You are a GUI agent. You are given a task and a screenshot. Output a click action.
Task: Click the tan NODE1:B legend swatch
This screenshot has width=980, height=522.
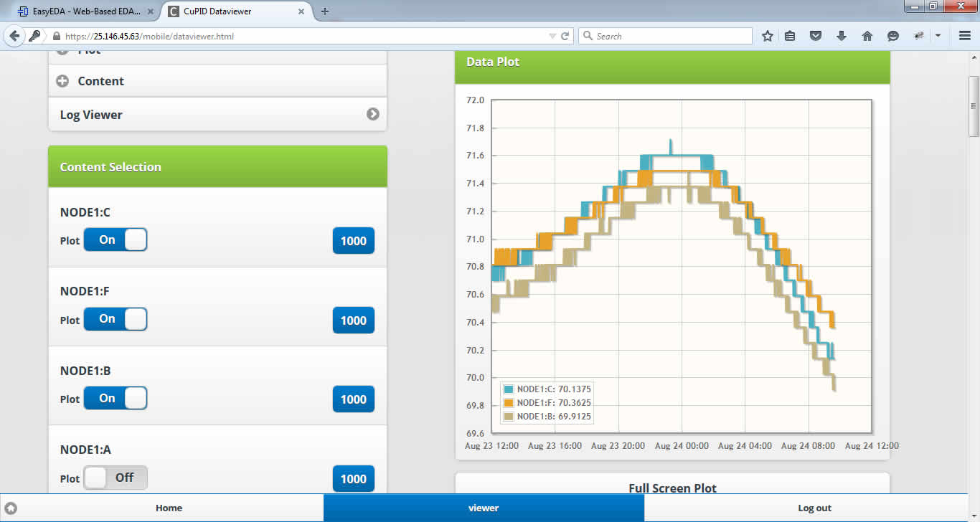(x=509, y=417)
